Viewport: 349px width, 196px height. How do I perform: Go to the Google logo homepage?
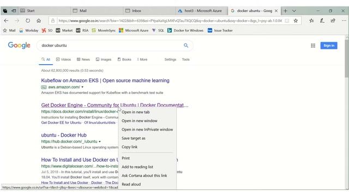point(19,45)
